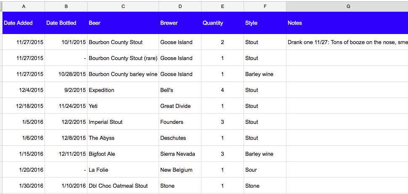408x194 pixels.
Task: Select the quantity 4 cell for Expedition
Action: pos(222,90)
